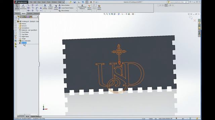The height and width of the screenshot is (120, 215).
Task: Expand the Boss-Extrude feature node
Action: tap(18, 41)
